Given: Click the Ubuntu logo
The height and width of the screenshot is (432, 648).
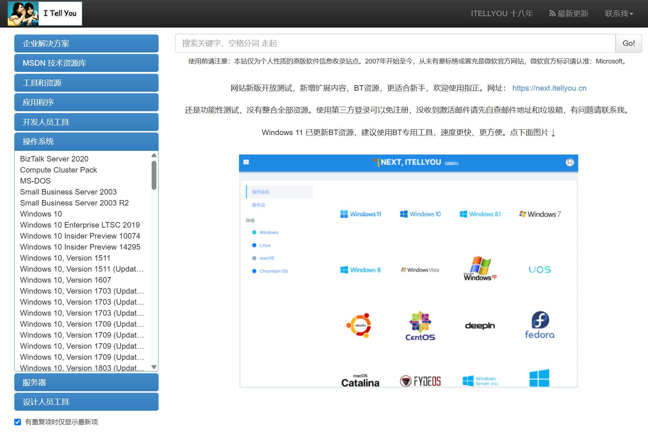Looking at the screenshot, I should click(x=359, y=325).
